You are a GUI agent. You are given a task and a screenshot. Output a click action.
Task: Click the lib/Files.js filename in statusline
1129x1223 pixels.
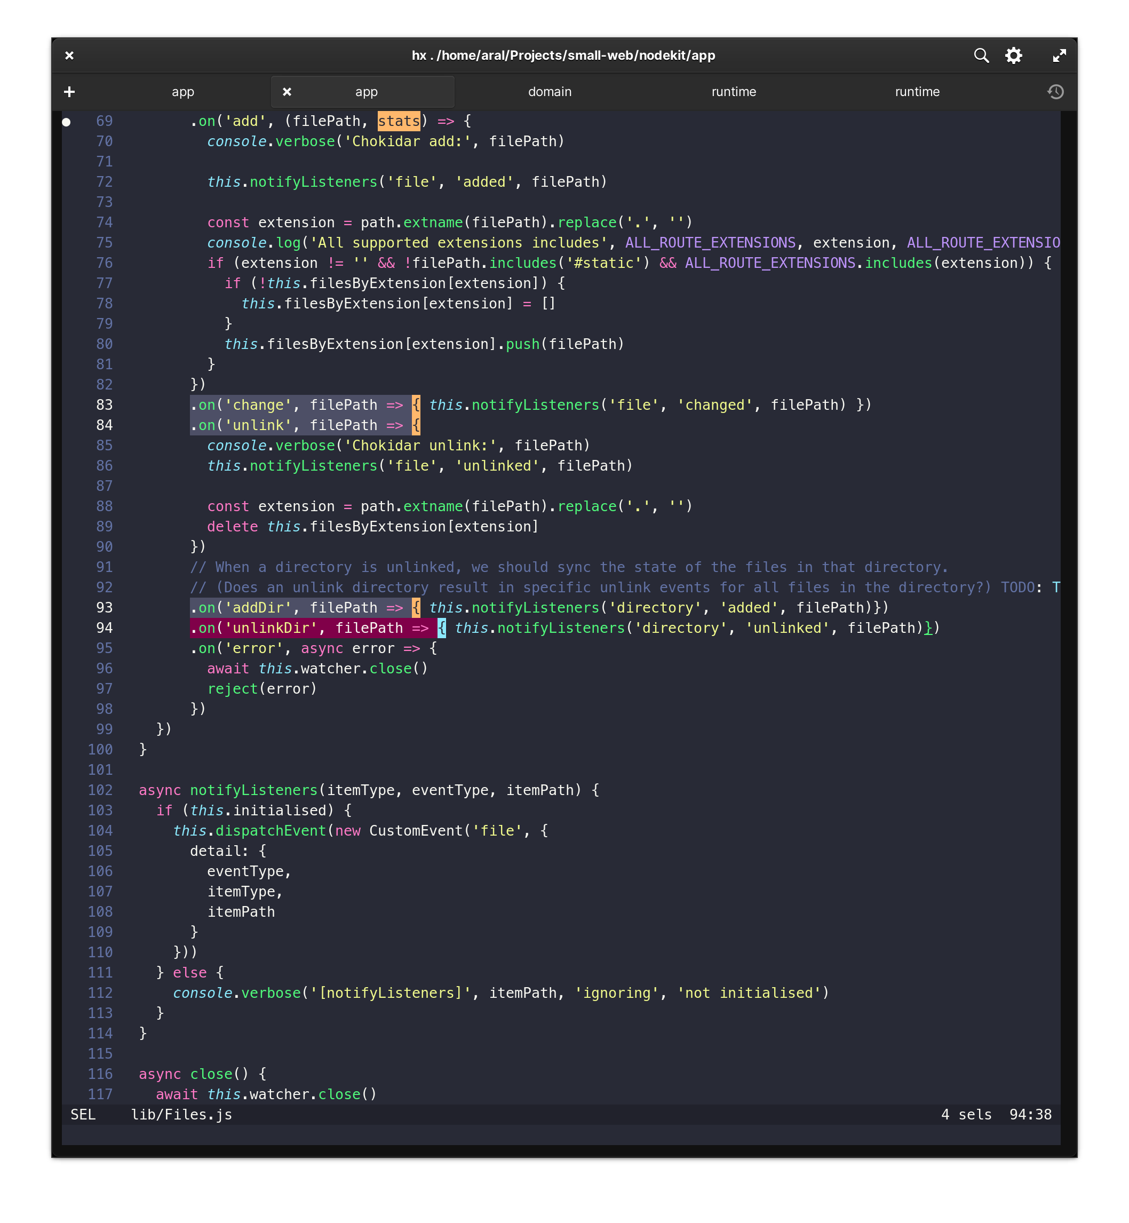(181, 1114)
